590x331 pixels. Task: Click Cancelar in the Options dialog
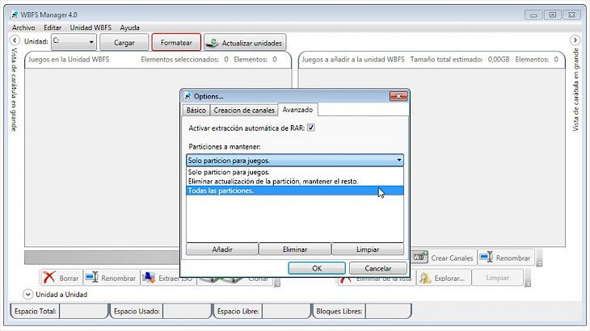(x=377, y=268)
